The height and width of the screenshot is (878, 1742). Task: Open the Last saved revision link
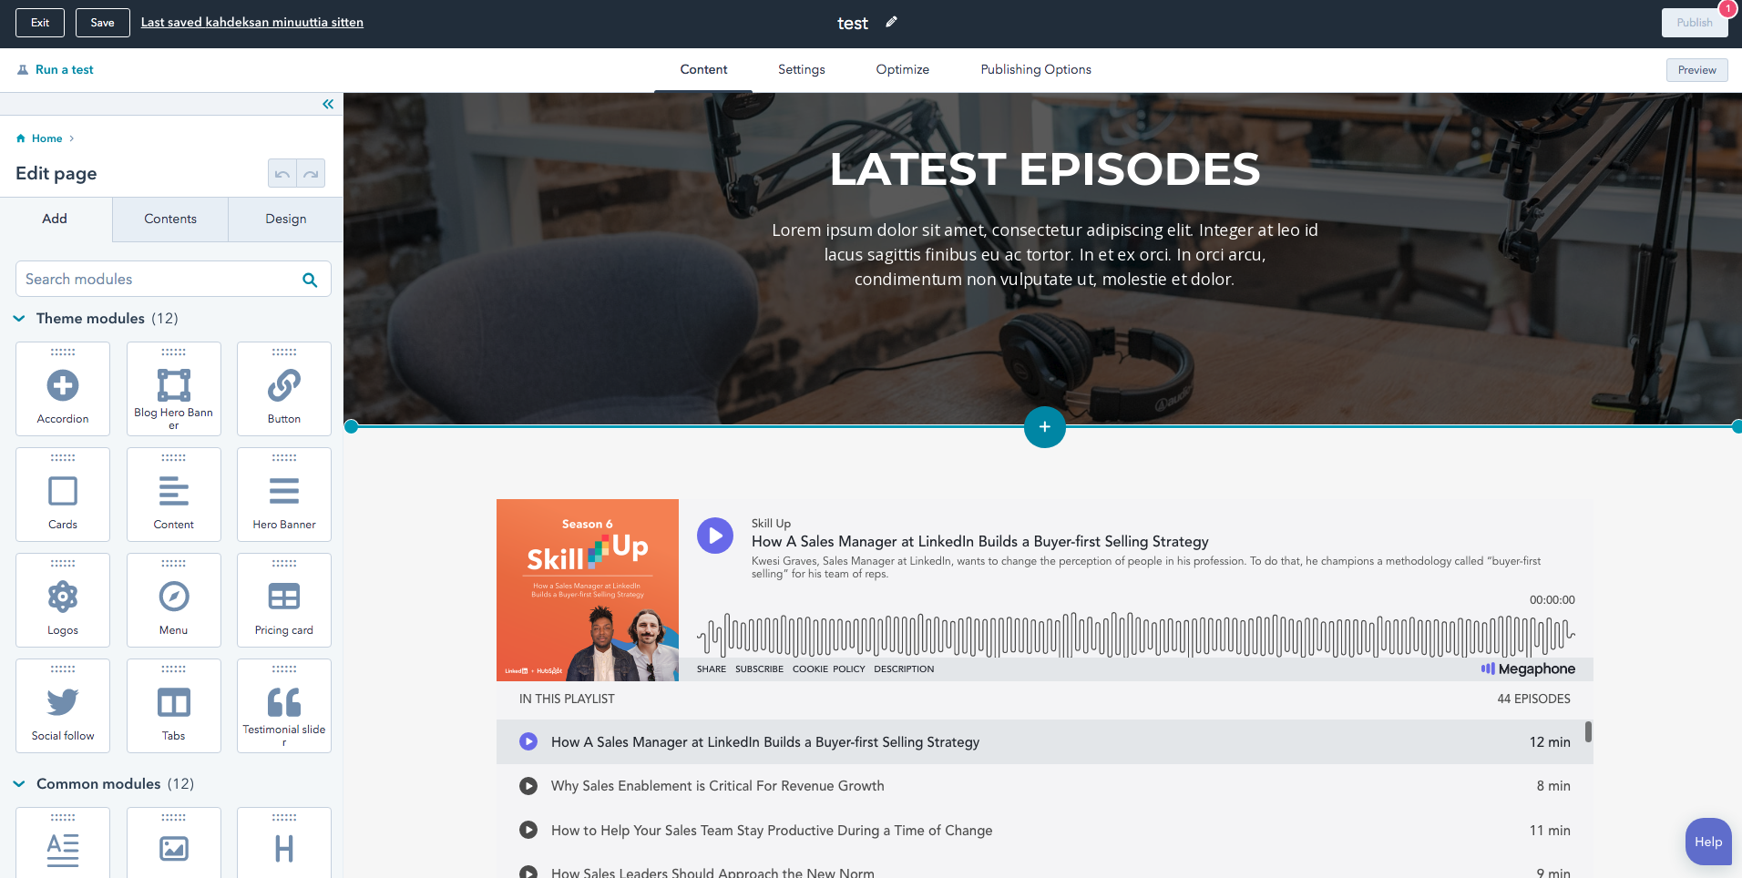coord(252,23)
